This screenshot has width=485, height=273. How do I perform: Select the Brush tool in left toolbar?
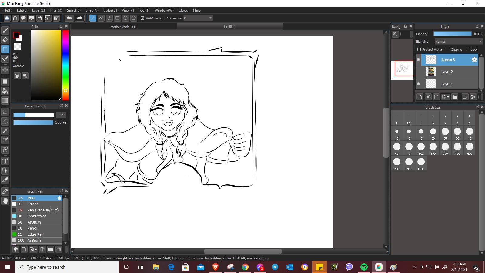[x=5, y=30]
